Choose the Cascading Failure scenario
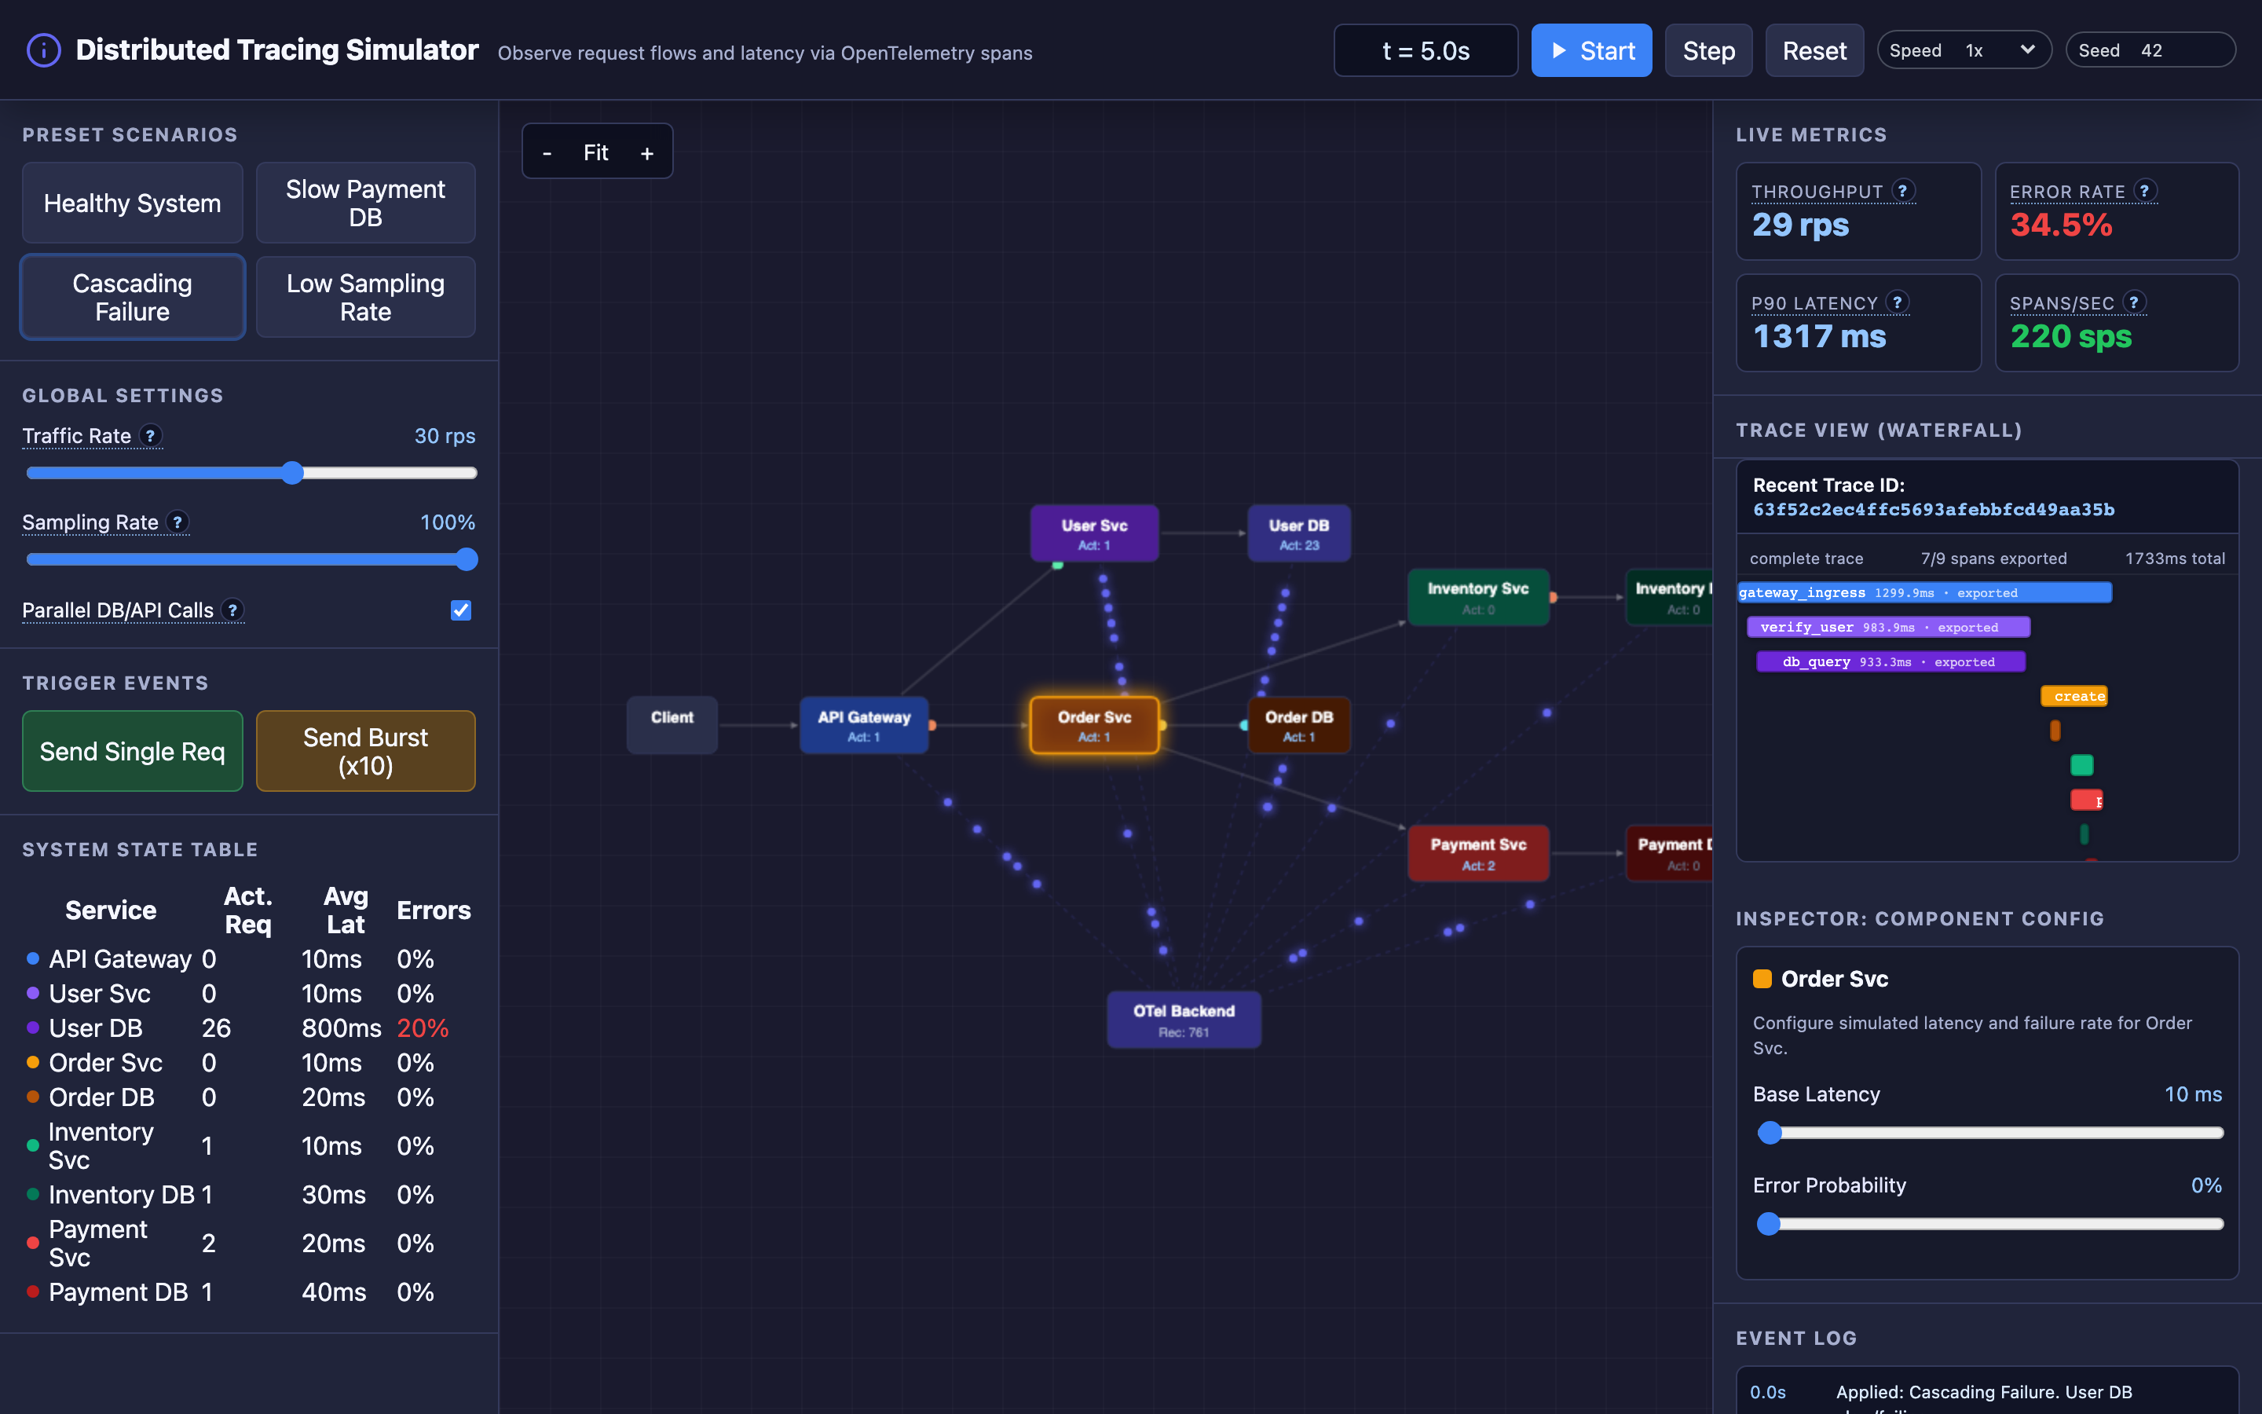2262x1414 pixels. [x=133, y=298]
